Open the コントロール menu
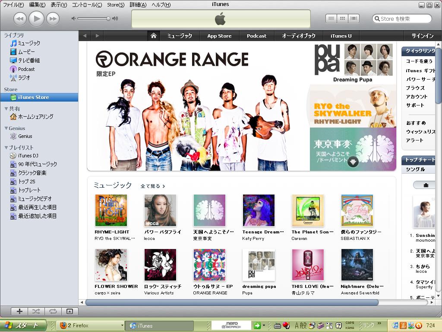Image resolution: width=442 pixels, height=332 pixels. 87,5
